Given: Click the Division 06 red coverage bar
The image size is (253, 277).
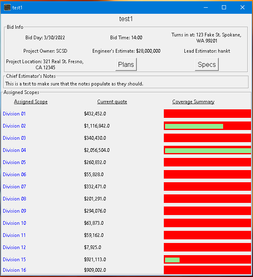Looking at the screenshot, I should tap(207, 175).
